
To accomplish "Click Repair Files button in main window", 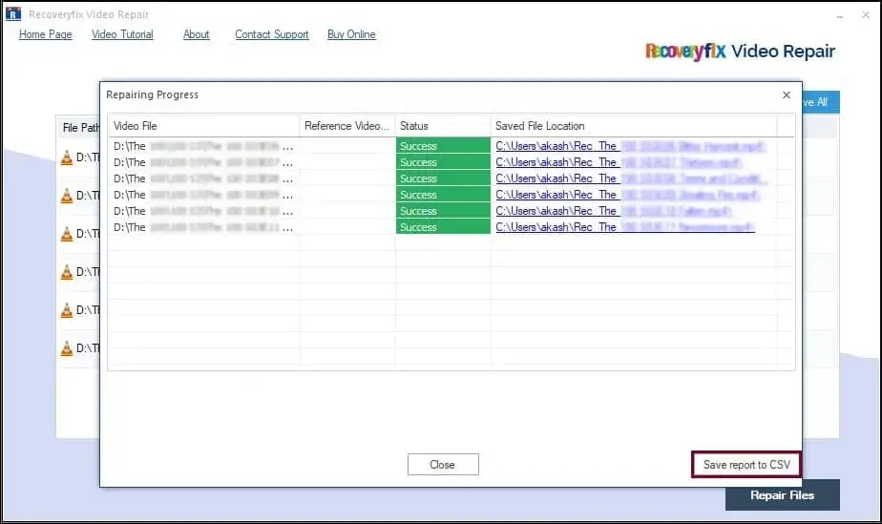I will click(x=782, y=494).
